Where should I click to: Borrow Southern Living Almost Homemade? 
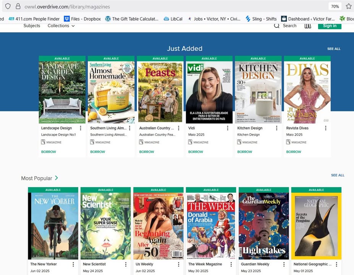click(x=97, y=152)
